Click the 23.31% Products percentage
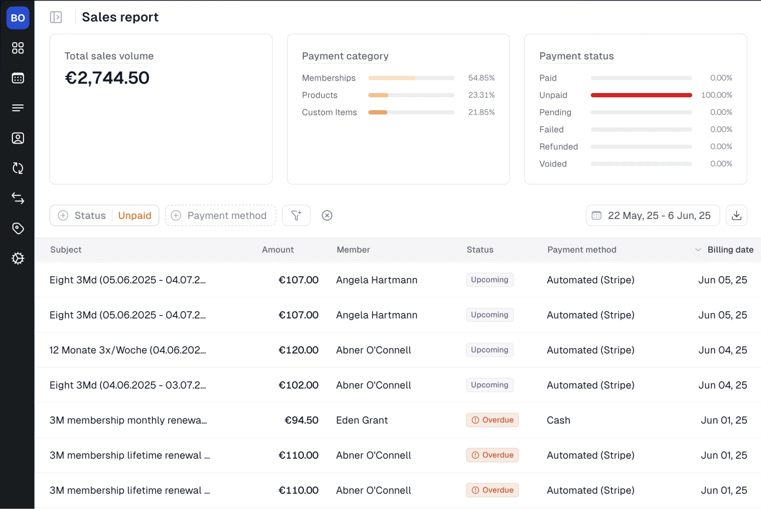Image resolution: width=761 pixels, height=509 pixels. pos(482,95)
